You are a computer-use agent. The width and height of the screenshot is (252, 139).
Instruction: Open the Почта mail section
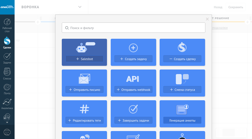7,89
